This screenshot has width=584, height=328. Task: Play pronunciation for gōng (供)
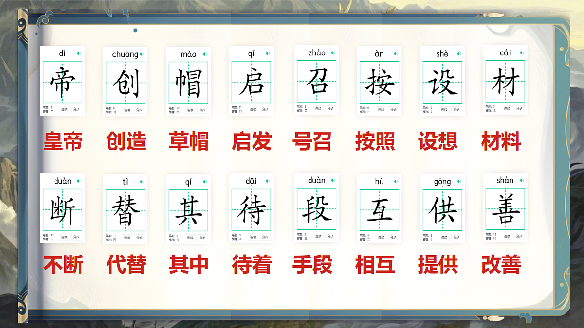(x=459, y=181)
